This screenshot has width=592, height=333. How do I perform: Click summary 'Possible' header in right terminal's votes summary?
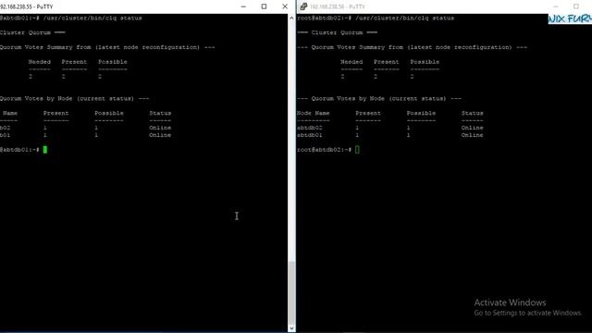[425, 62]
